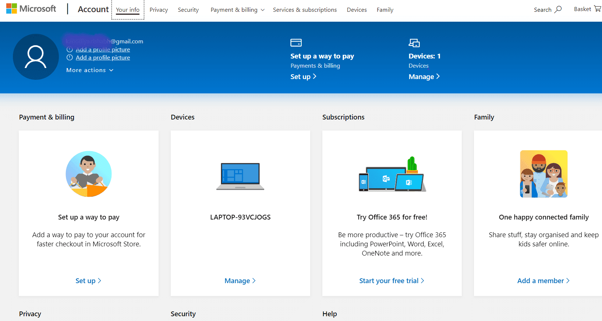
Task: Open the Security tab in top navigation
Action: [188, 10]
